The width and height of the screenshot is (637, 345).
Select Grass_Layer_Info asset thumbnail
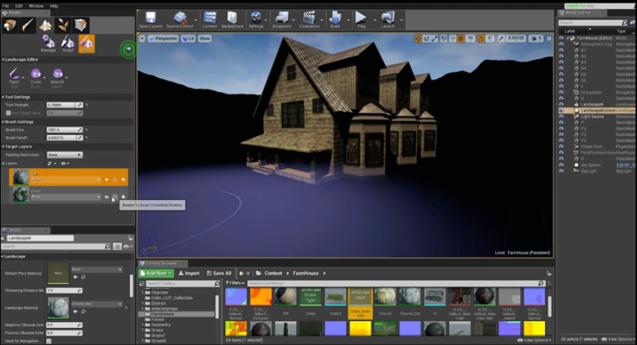360,303
